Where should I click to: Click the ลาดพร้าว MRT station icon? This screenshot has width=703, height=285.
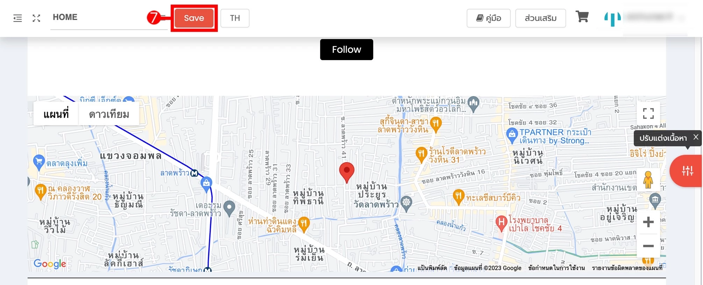tap(194, 173)
